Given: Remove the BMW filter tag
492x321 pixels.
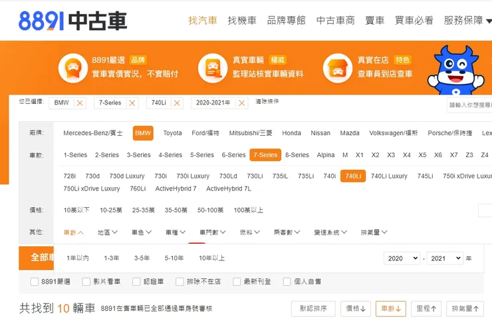Looking at the screenshot, I should (80, 103).
